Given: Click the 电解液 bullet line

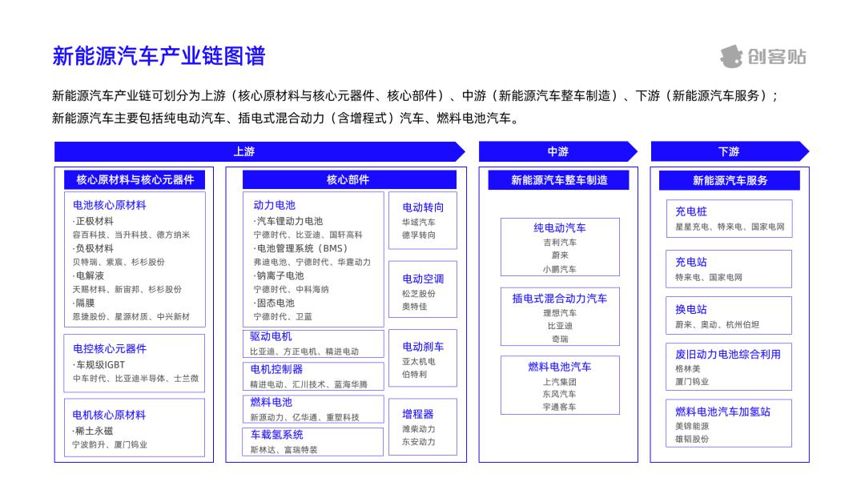Looking at the screenshot, I should (88, 275).
